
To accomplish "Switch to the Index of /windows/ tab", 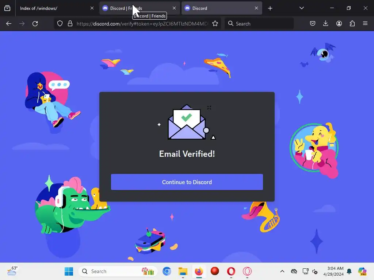I will click(56, 8).
